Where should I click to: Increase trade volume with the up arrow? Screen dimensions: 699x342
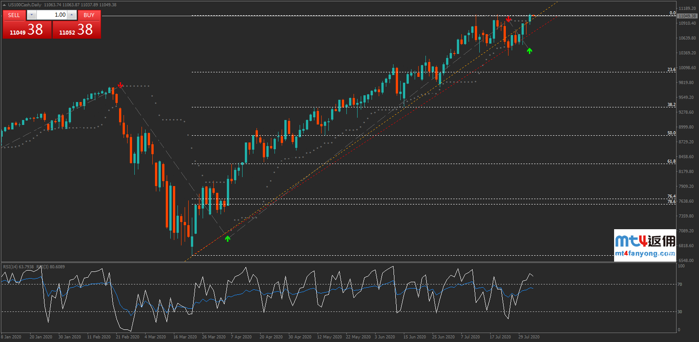[72, 15]
